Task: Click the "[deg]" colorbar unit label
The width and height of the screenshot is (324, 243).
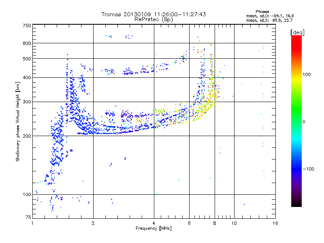Action: [x=297, y=33]
